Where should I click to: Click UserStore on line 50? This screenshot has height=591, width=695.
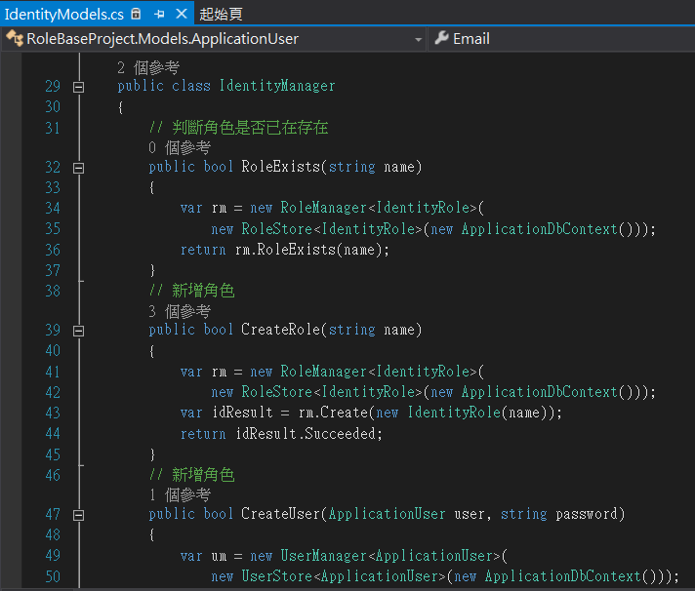click(276, 576)
